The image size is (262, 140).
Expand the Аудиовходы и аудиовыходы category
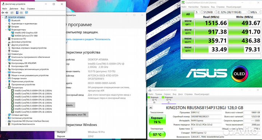click(x=6, y=24)
